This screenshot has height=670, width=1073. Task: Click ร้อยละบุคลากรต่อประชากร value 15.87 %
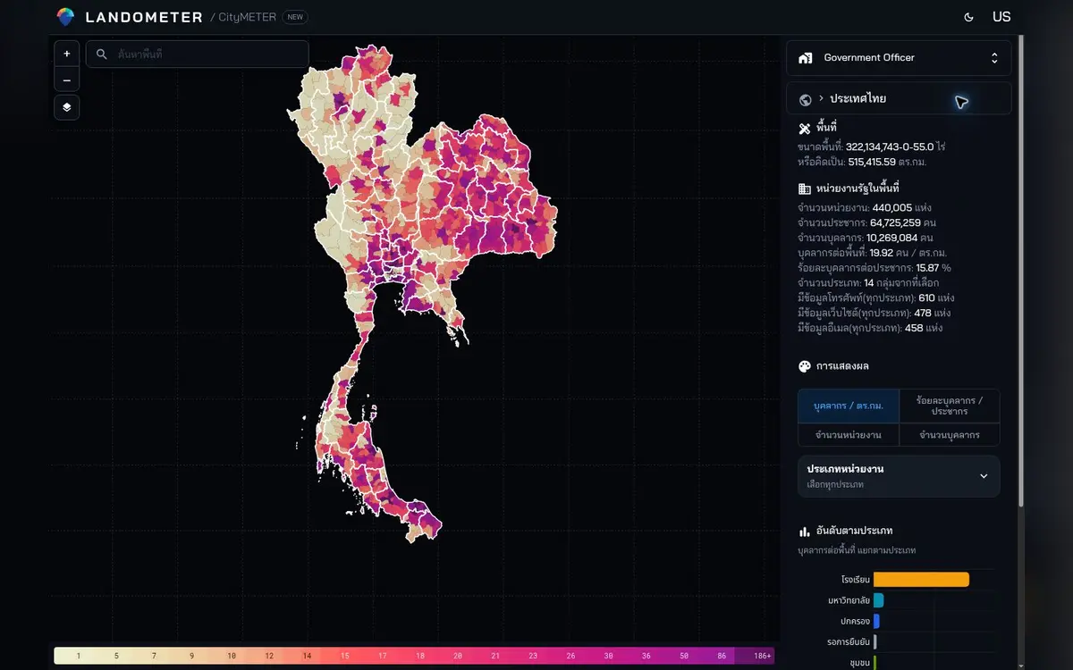pyautogui.click(x=934, y=268)
